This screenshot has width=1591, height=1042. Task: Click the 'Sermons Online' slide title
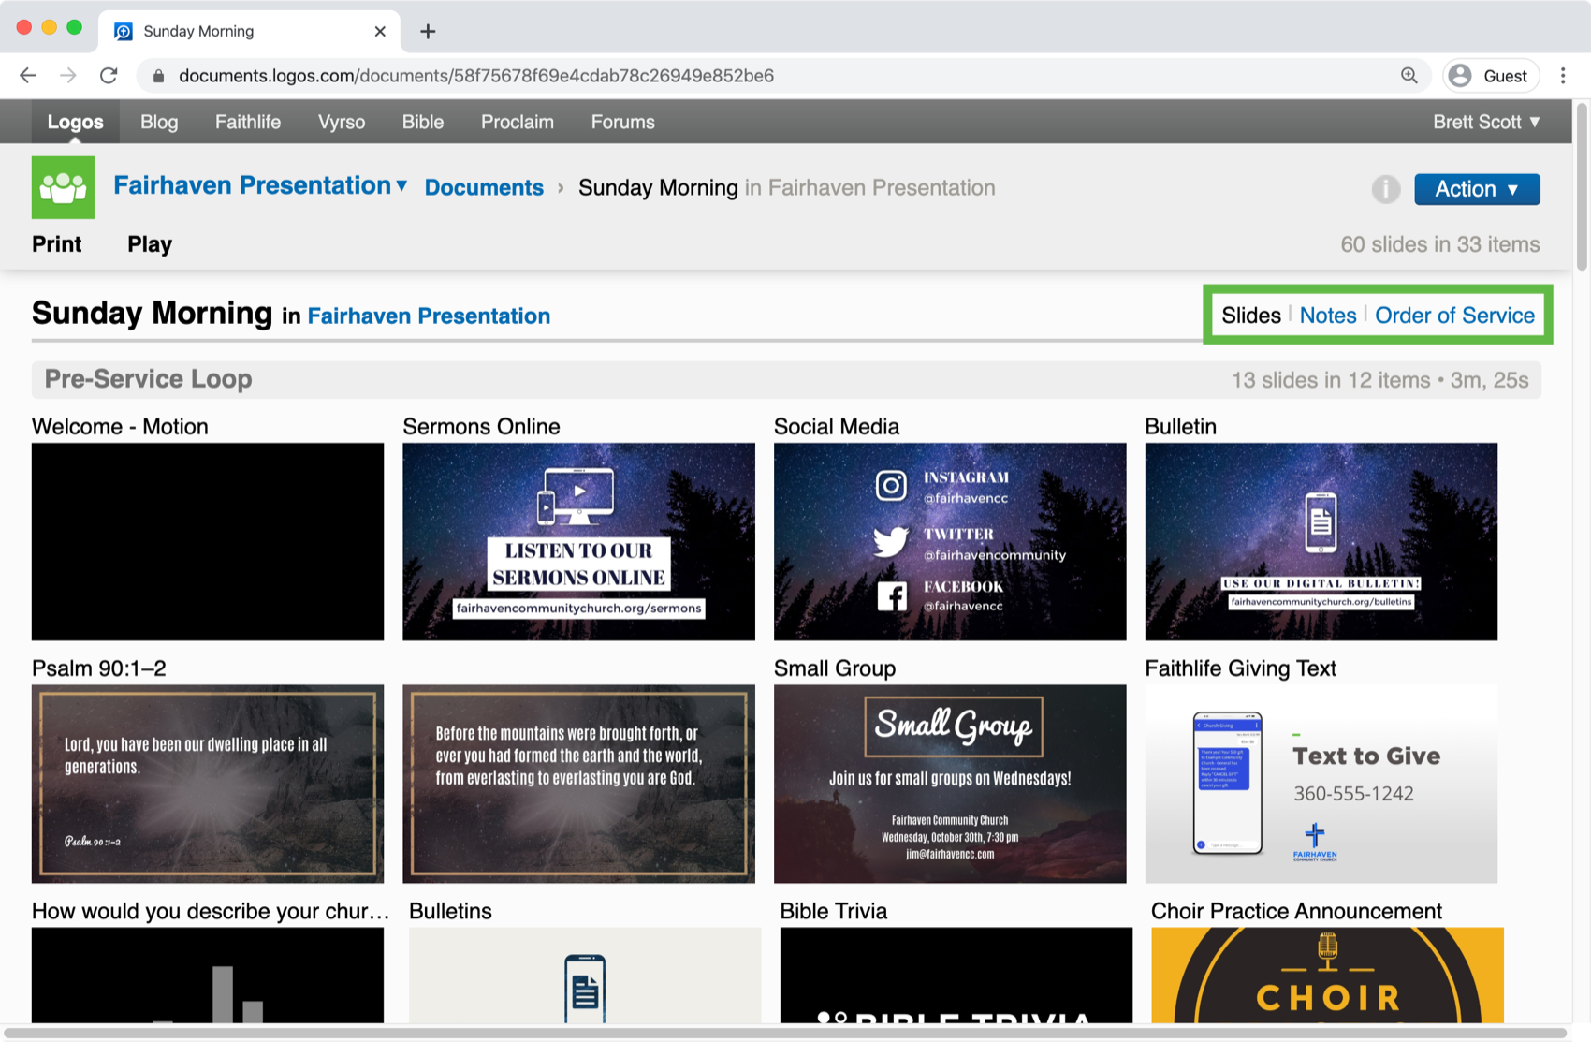[x=481, y=427]
